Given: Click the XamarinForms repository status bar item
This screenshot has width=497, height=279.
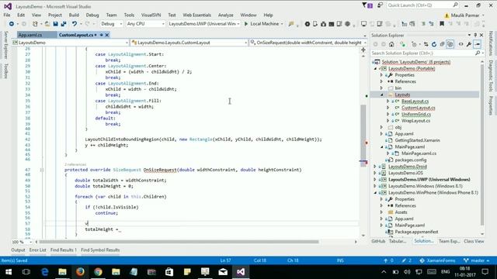Looking at the screenshot, I should click(x=437, y=260).
